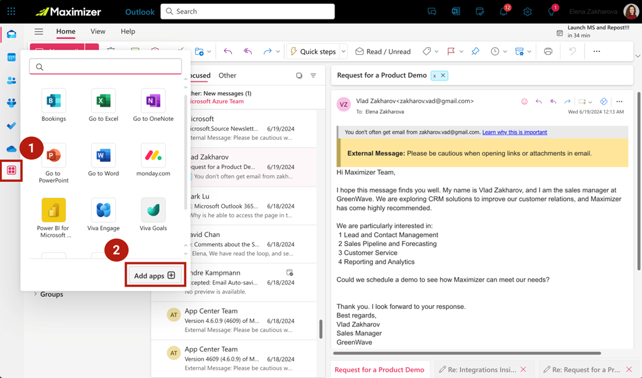Flag the message with ribbon flag icon
Screen dimensions: 642x378
[451, 51]
